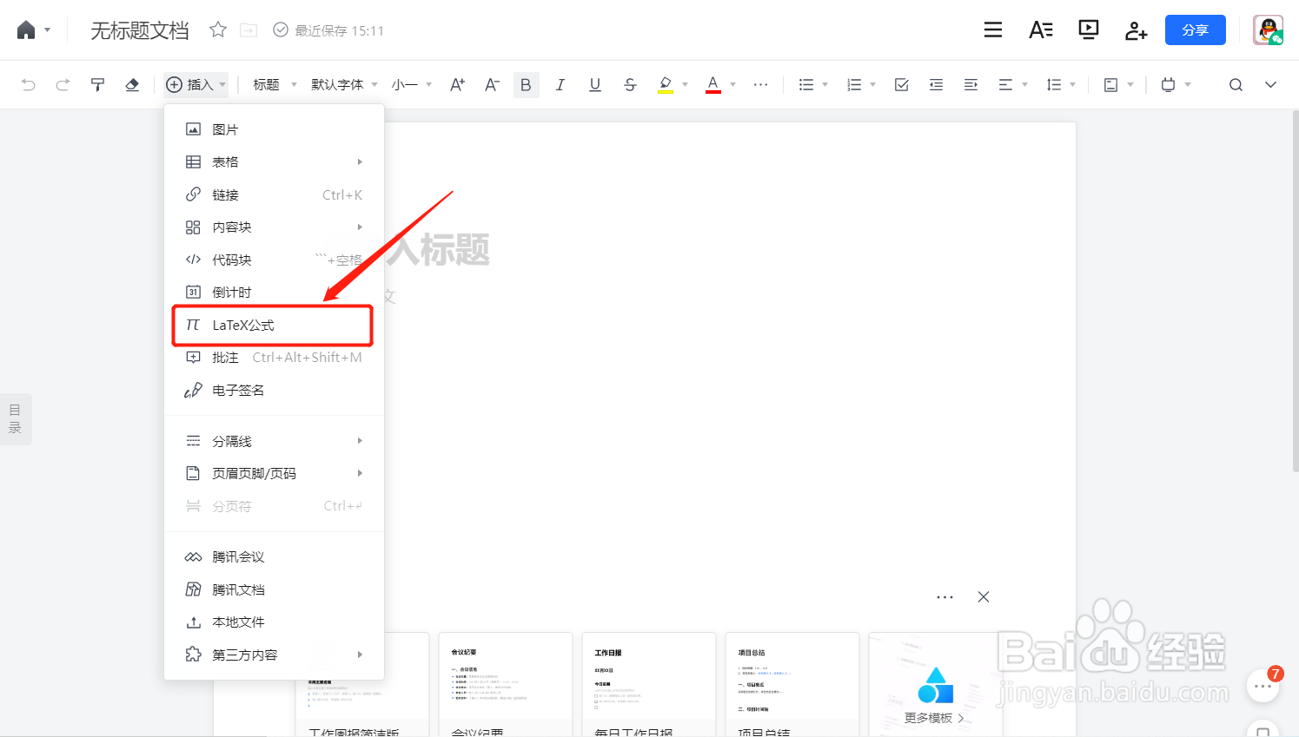Open the 小一 font size dropdown

click(x=412, y=84)
